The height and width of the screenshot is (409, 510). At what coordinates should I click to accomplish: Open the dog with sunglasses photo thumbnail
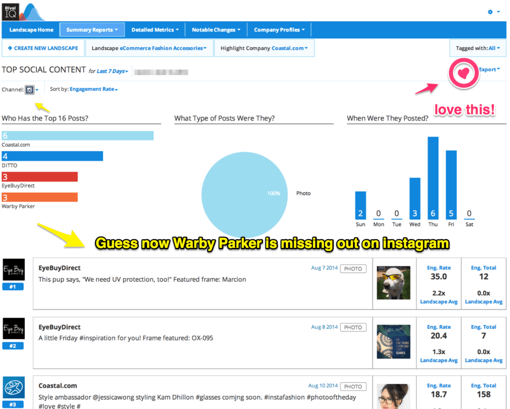393,282
